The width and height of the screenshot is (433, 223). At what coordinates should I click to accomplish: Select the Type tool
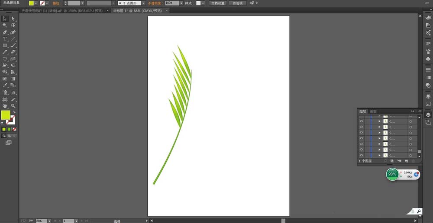(x=5, y=39)
